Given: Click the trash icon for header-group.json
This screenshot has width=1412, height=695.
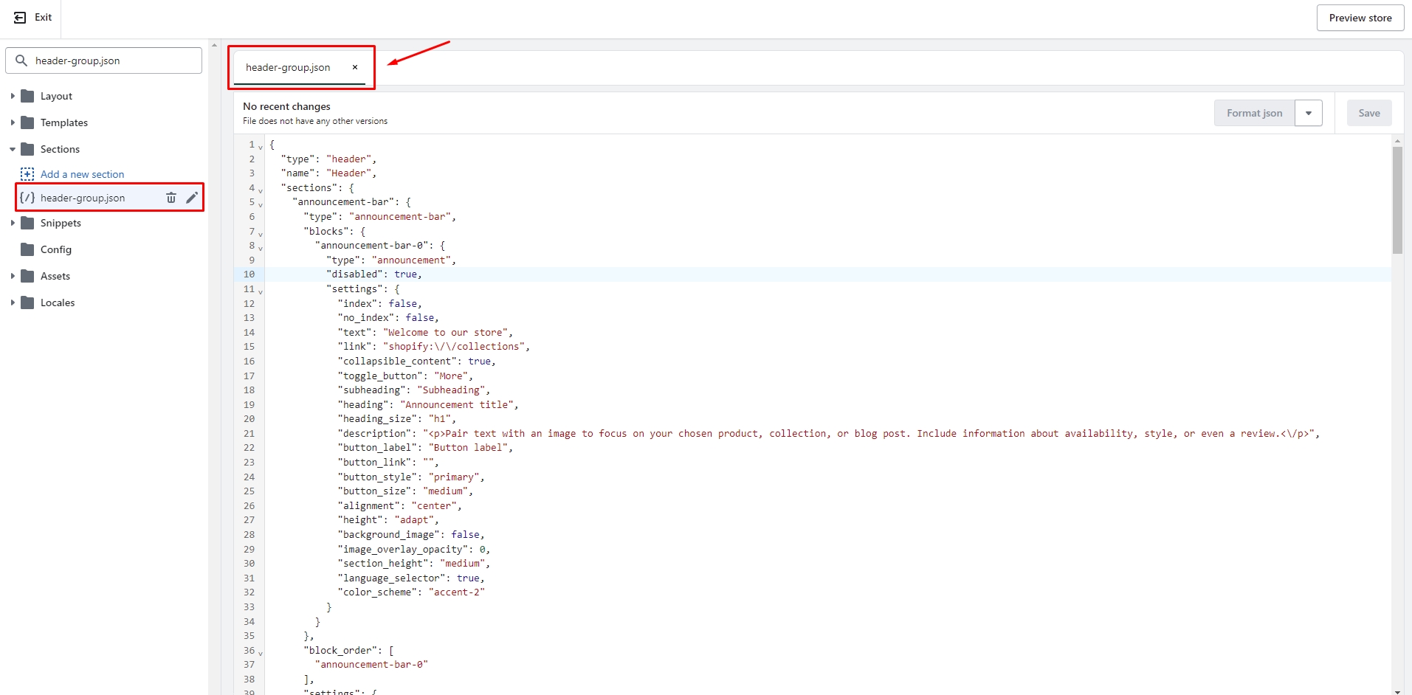Looking at the screenshot, I should (x=171, y=198).
